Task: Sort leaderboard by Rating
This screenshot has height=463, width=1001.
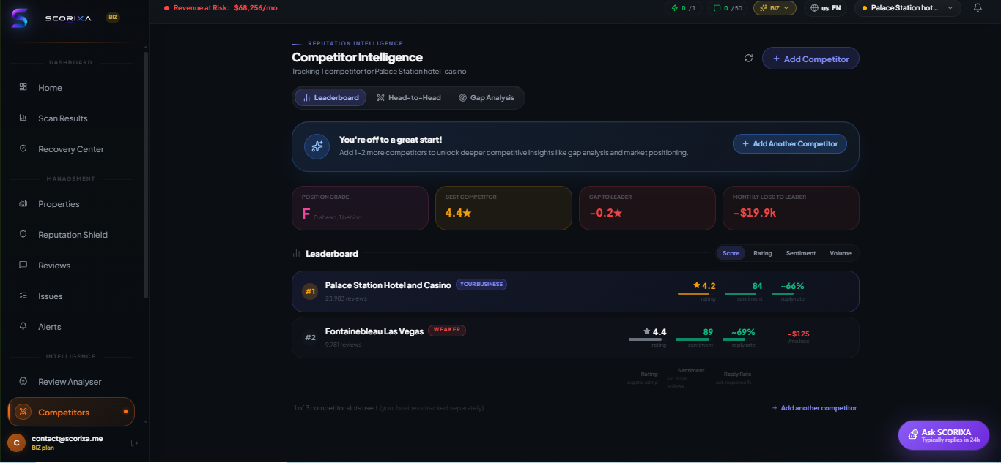Action: (763, 253)
